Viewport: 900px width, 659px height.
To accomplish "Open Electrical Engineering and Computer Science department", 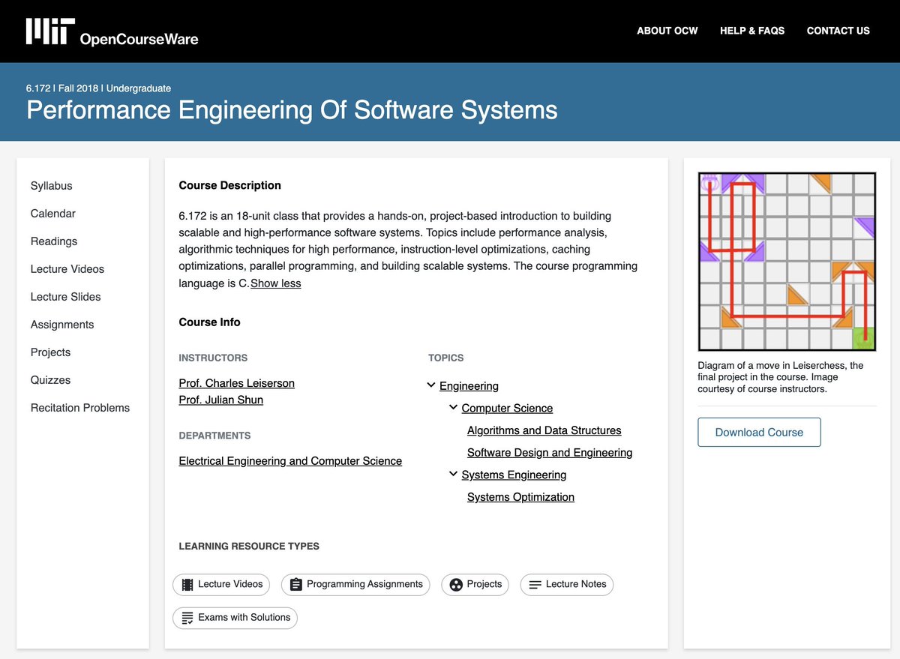I will 290,461.
